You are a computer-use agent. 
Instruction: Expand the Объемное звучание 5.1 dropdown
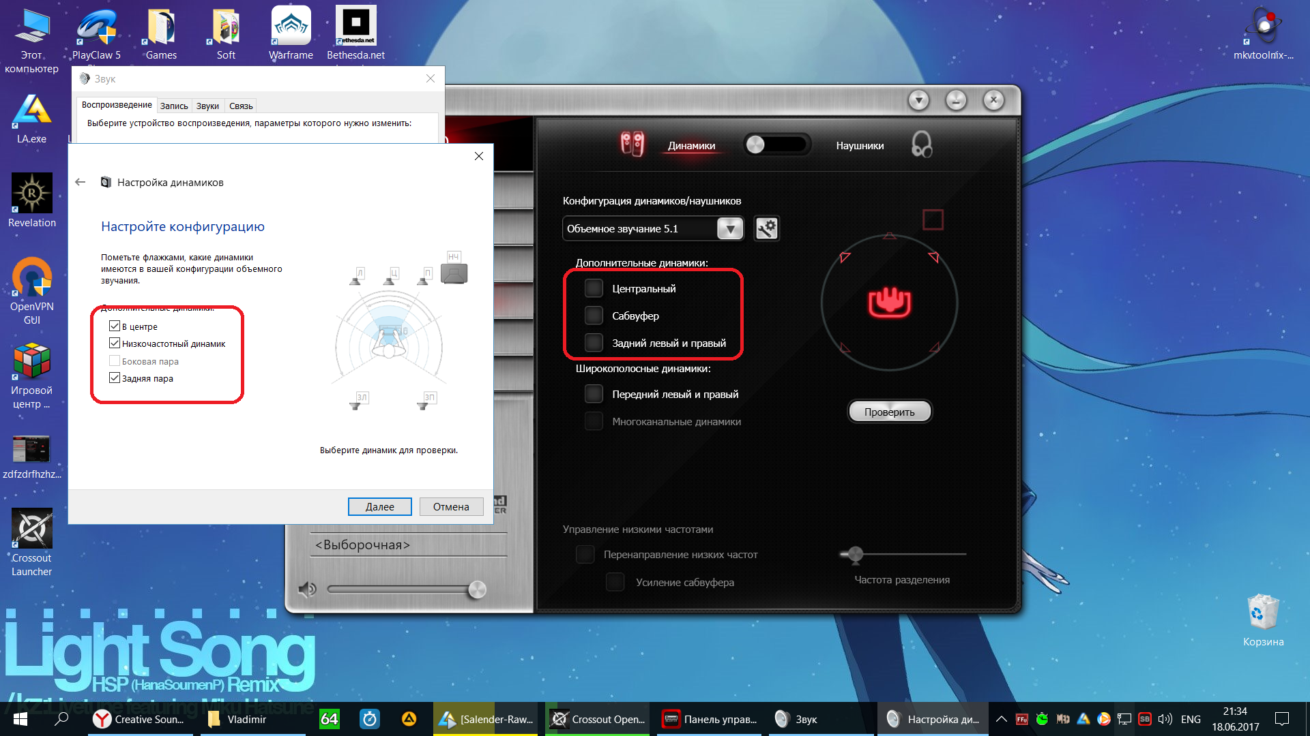click(x=730, y=228)
